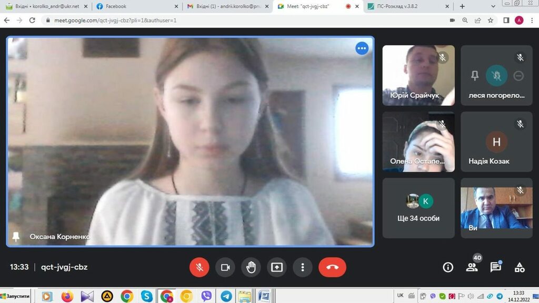The width and height of the screenshot is (539, 303).
Task: Open the activities panel icon
Action: coord(520,267)
